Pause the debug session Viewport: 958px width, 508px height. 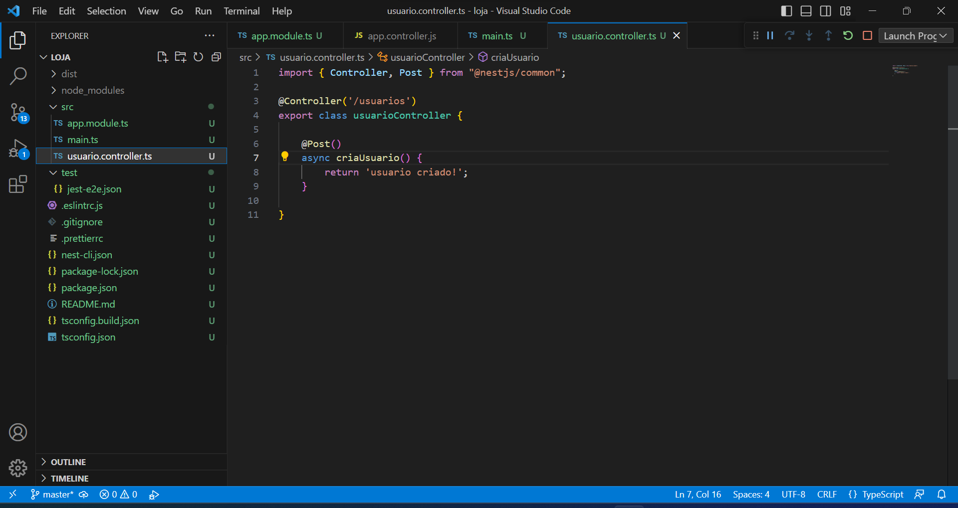[x=770, y=35]
